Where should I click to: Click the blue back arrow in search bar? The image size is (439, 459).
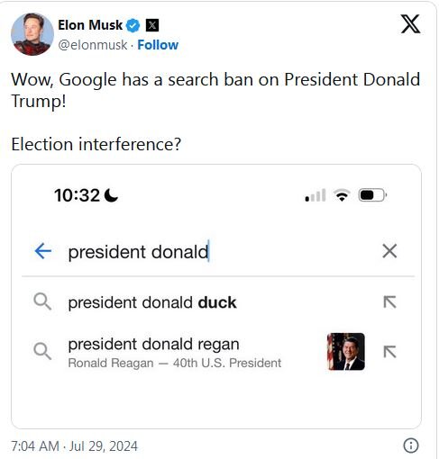tap(43, 251)
